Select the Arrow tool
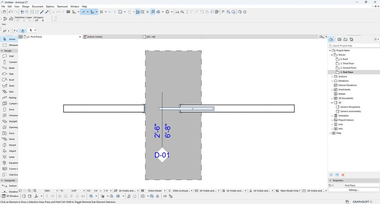Image resolution: width=380 pixels, height=204 pixels. (x=9, y=39)
